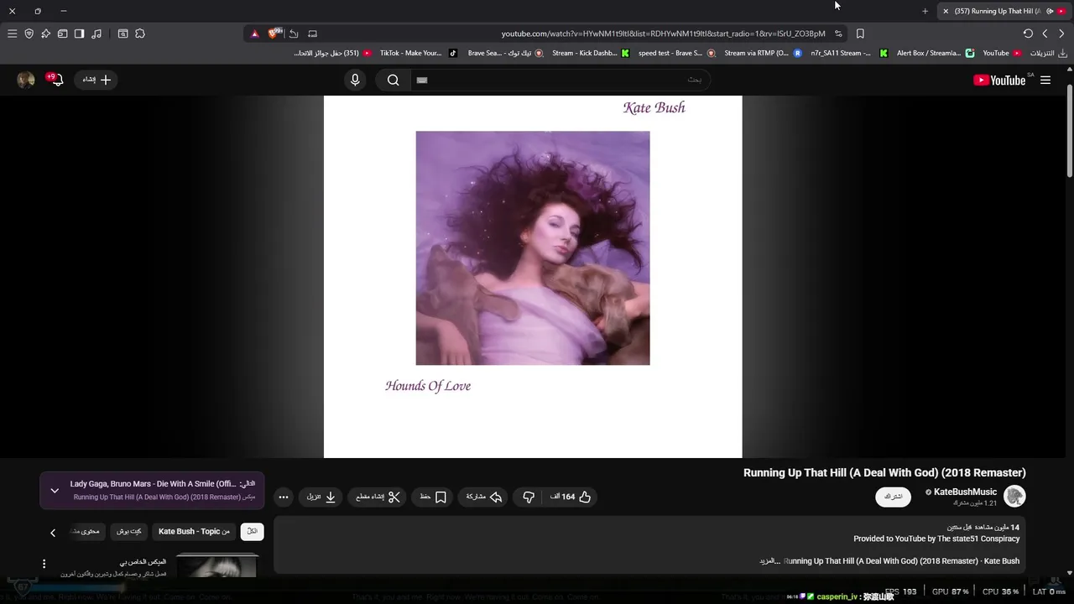Image resolution: width=1074 pixels, height=604 pixels.
Task: Go back with the left arrow
Action: [1045, 34]
